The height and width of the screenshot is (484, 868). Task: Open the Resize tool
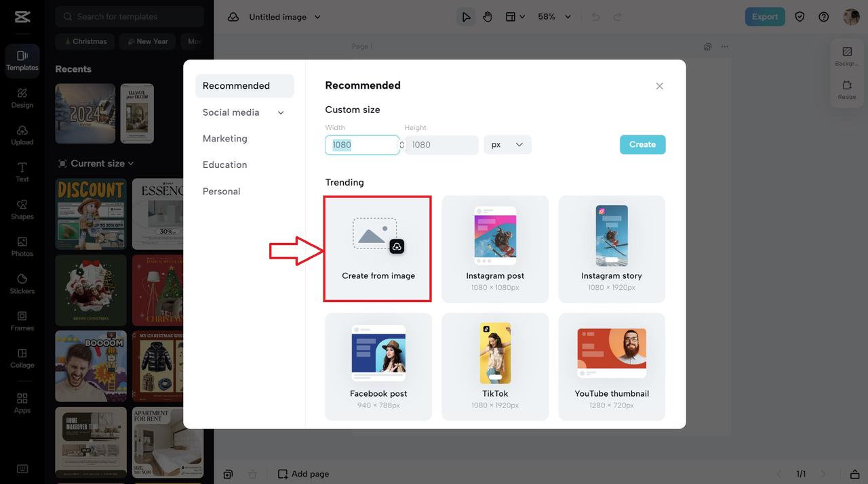click(x=847, y=90)
